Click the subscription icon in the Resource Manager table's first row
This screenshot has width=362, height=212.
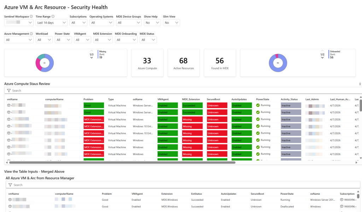point(342,200)
